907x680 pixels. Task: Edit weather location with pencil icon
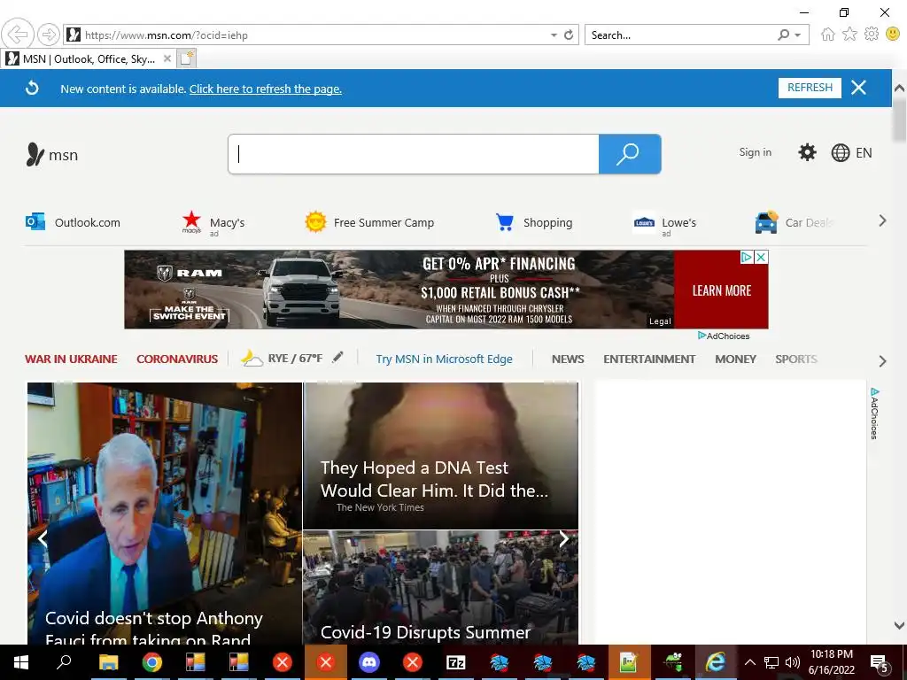tap(337, 358)
